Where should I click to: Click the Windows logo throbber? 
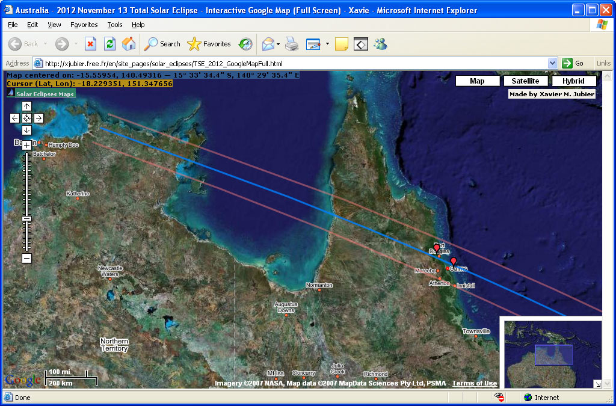pos(602,25)
